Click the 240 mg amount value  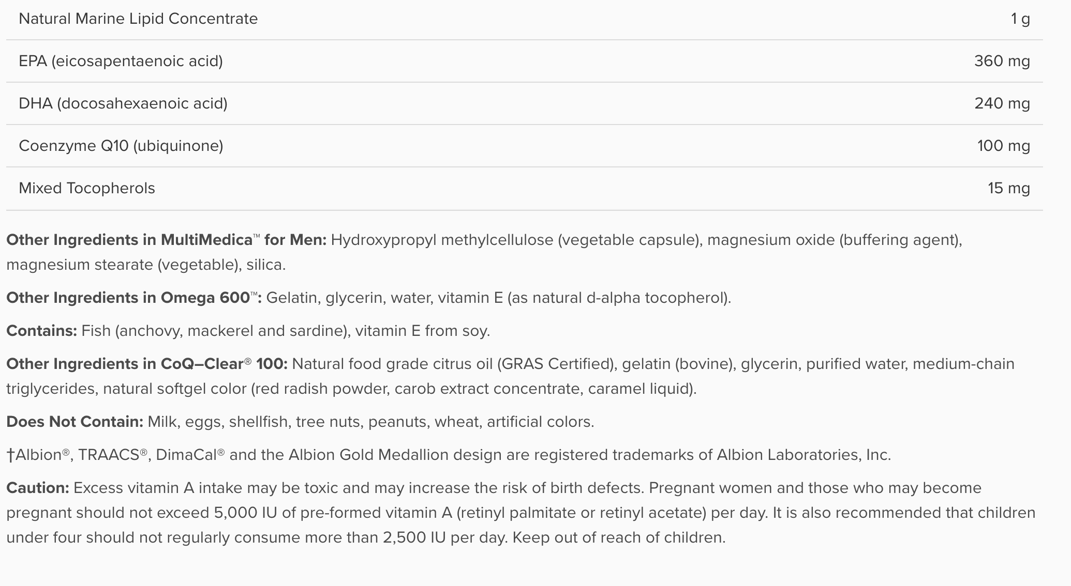[x=1002, y=104]
